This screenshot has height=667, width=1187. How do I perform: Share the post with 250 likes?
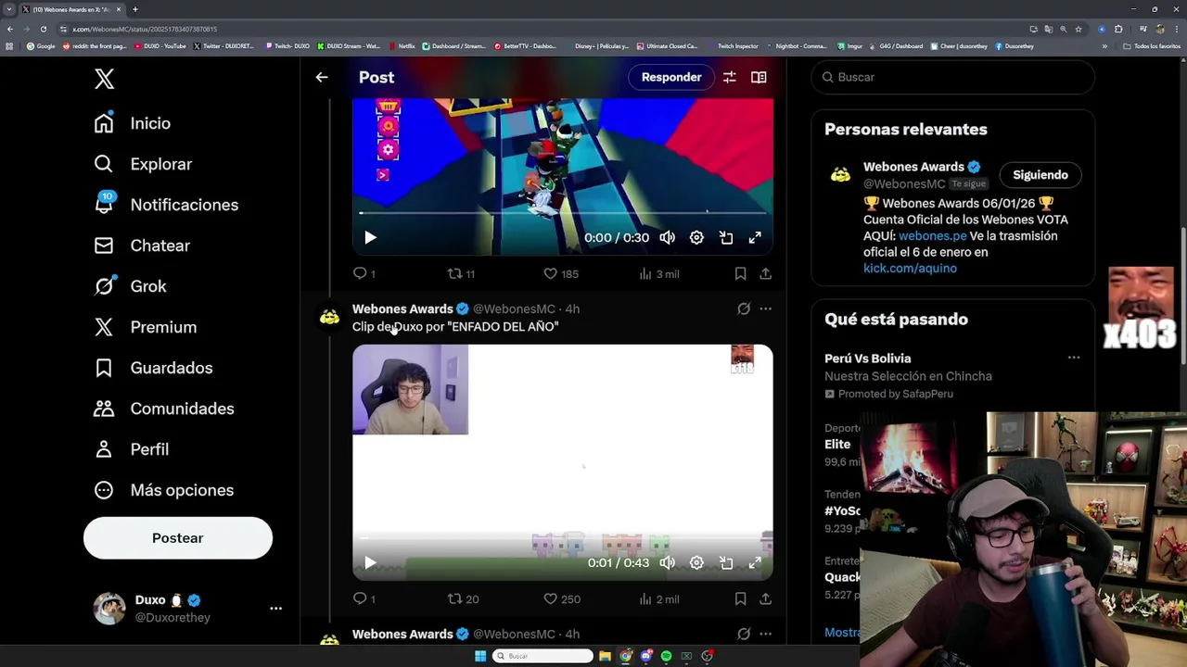765,599
